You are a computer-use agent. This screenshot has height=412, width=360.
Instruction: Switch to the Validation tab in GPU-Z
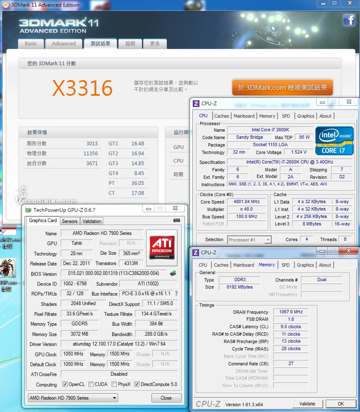(92, 221)
